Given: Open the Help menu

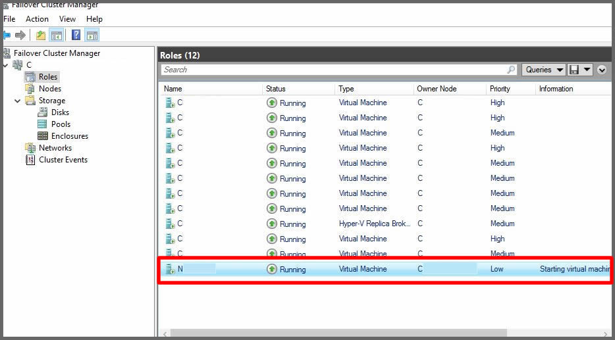Looking at the screenshot, I should [94, 19].
